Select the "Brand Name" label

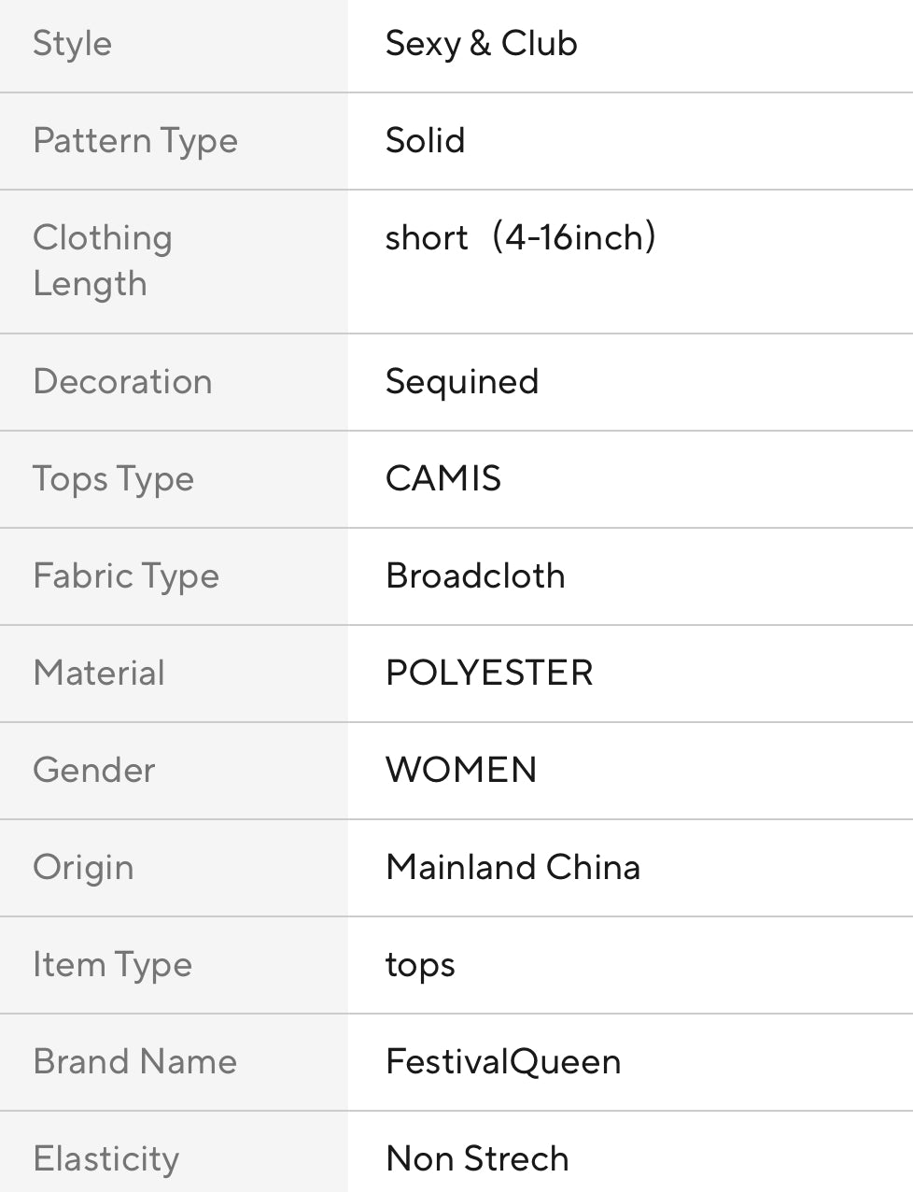tap(135, 1062)
